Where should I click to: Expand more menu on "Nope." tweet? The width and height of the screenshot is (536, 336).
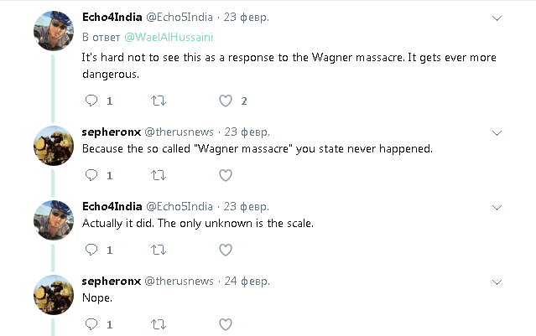click(497, 282)
